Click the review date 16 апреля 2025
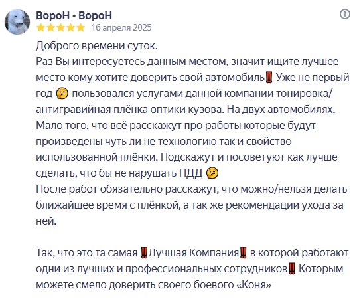Image resolution: width=355 pixels, height=299 pixels. click(121, 28)
